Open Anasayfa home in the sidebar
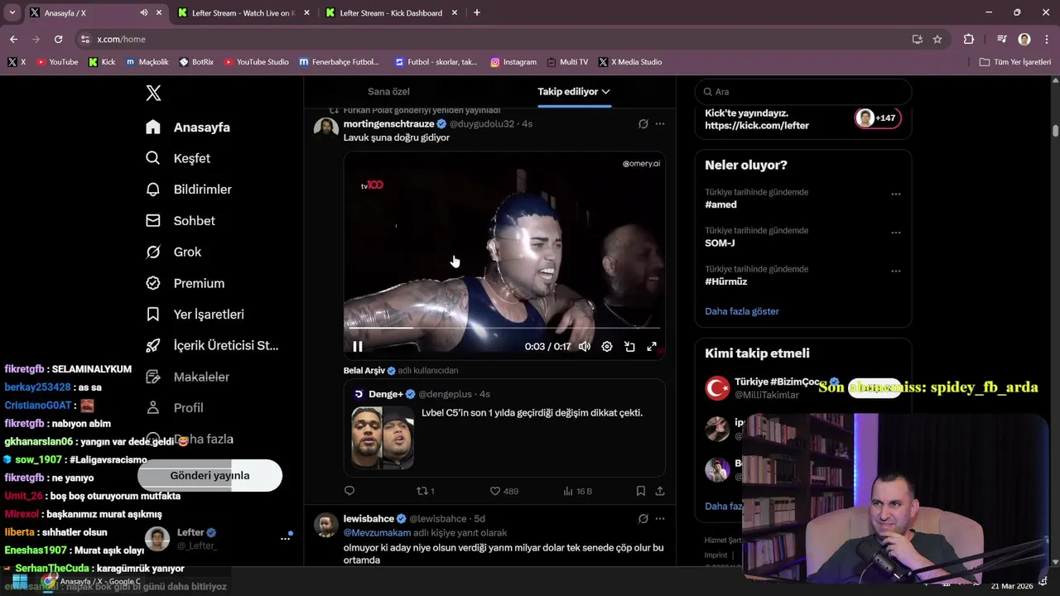Viewport: 1060px width, 596px height. [x=188, y=127]
